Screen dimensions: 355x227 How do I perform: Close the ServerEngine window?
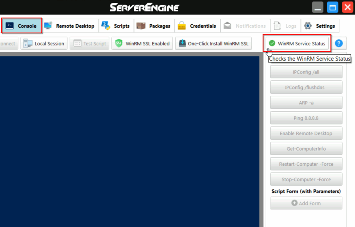pyautogui.click(x=347, y=7)
